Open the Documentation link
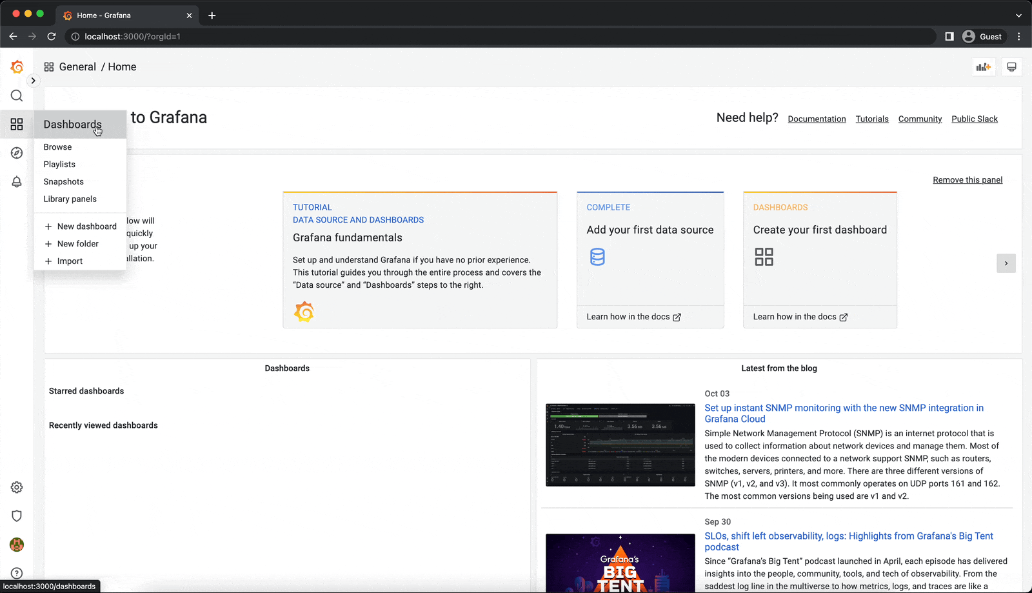This screenshot has width=1032, height=593. (817, 119)
